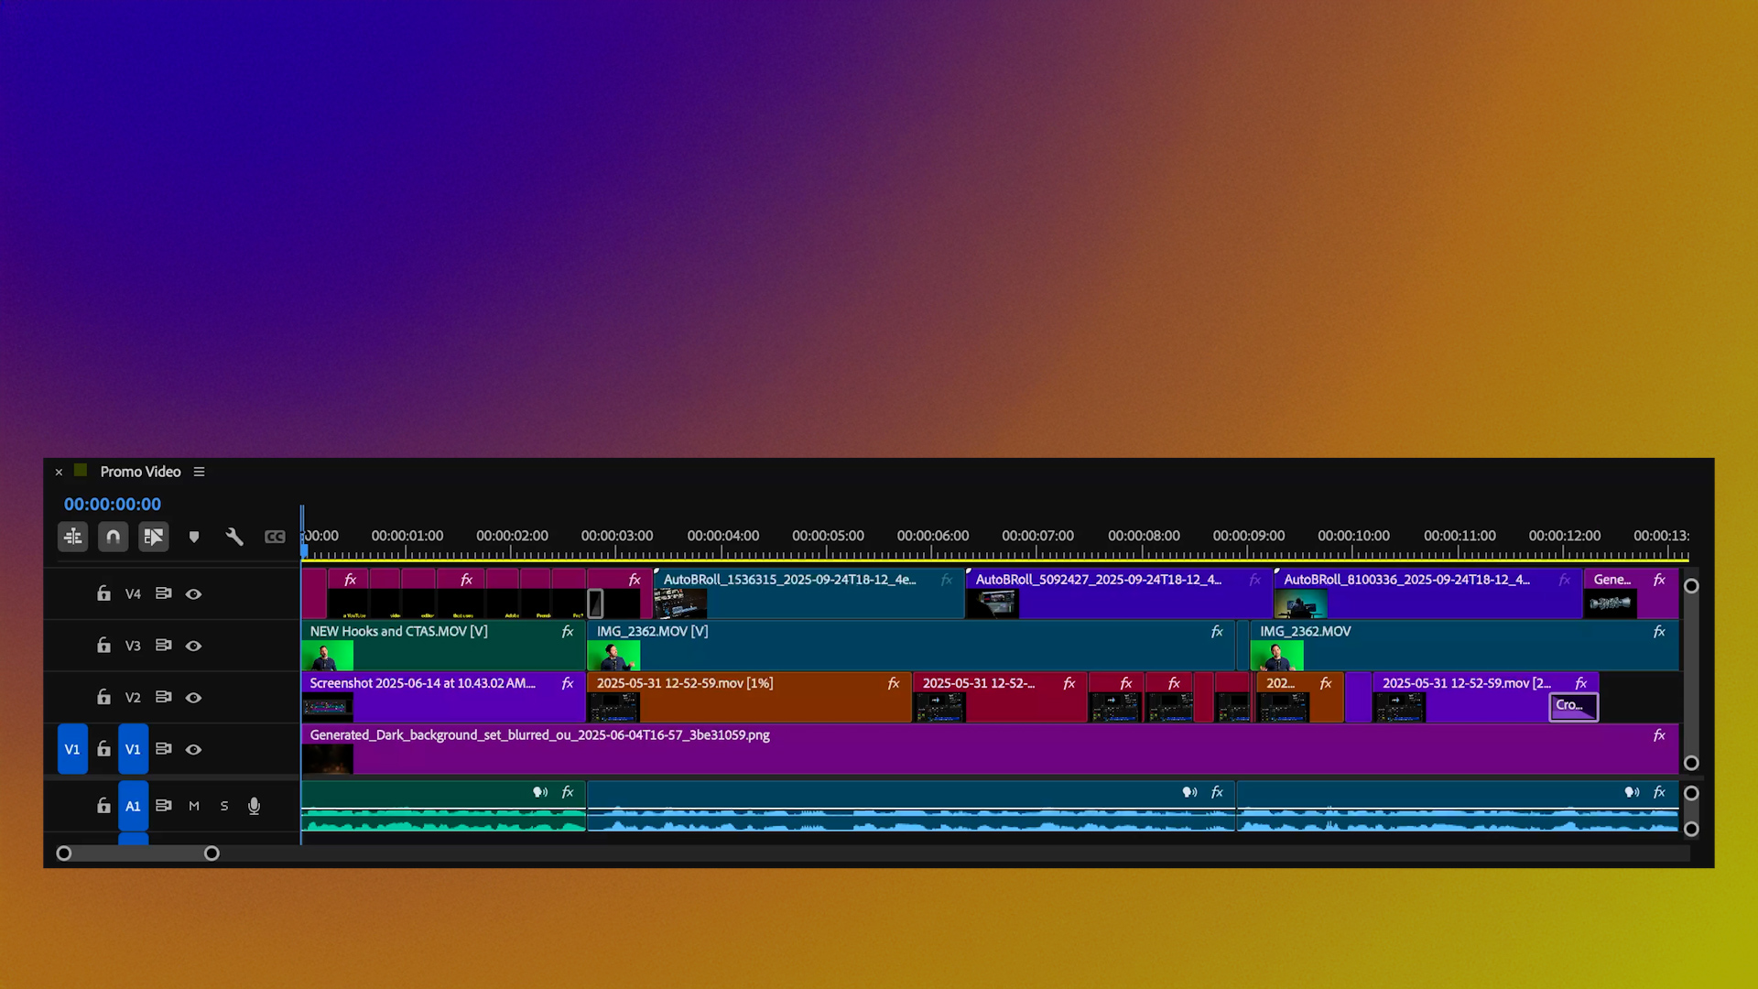Viewport: 1758px width, 989px height.
Task: Click the V1 source patching button
Action: [72, 749]
